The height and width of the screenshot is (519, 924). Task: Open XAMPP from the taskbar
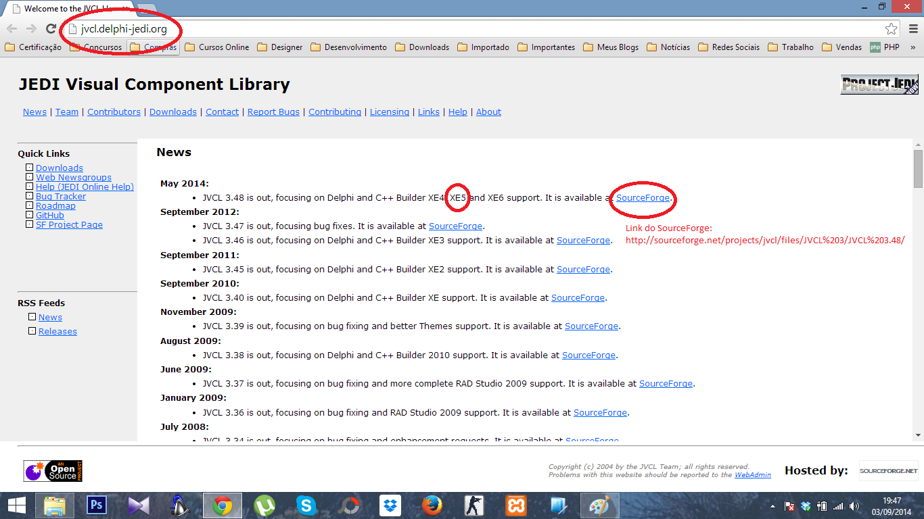tap(516, 505)
